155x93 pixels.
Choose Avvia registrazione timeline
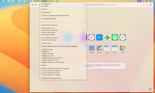tap(63, 38)
